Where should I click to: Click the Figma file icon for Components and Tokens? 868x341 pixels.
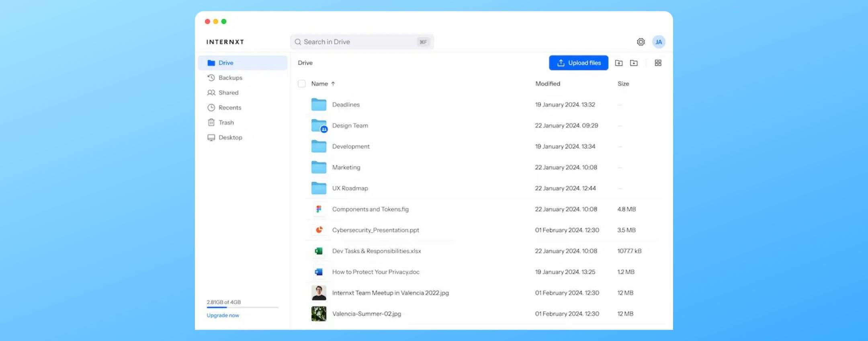point(319,209)
